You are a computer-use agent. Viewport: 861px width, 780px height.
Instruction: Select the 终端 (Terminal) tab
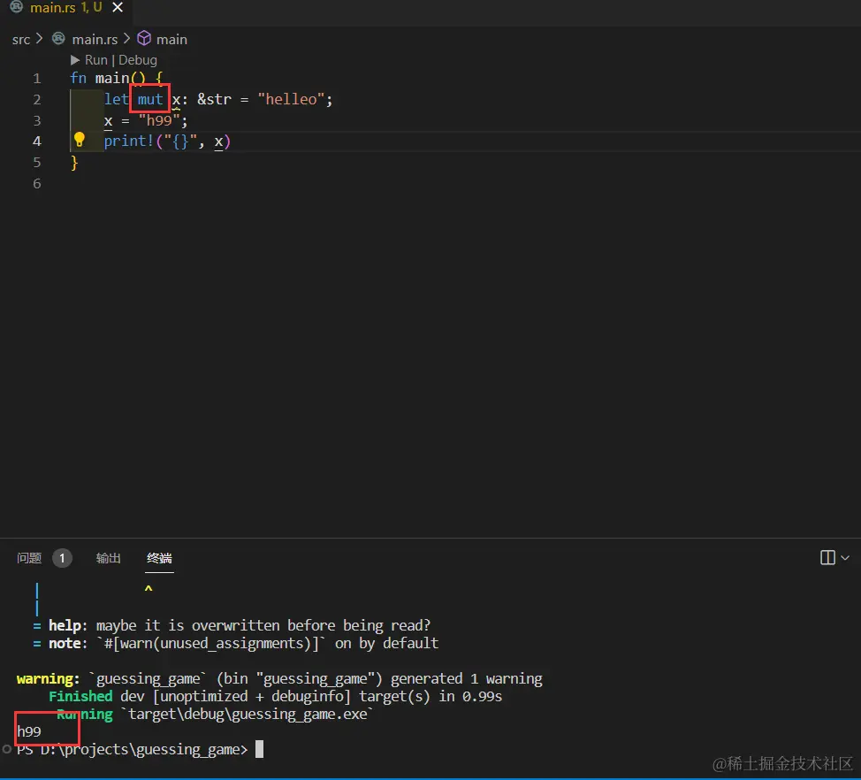point(159,558)
